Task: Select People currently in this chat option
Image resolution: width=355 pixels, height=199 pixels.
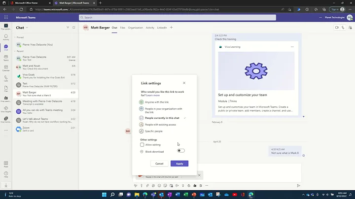Action: (x=162, y=118)
